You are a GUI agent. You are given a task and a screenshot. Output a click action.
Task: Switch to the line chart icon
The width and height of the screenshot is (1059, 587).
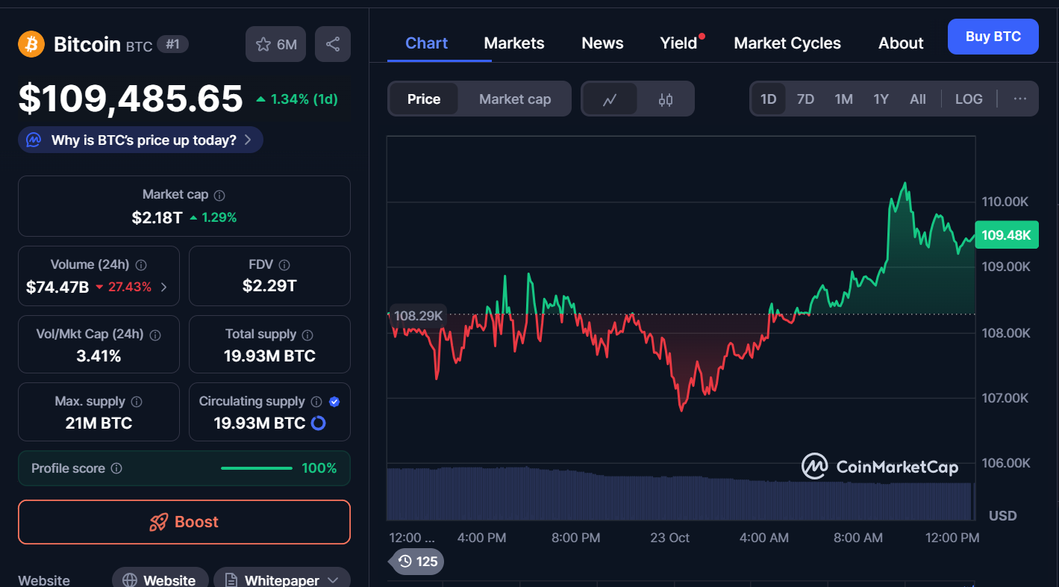[x=610, y=99]
